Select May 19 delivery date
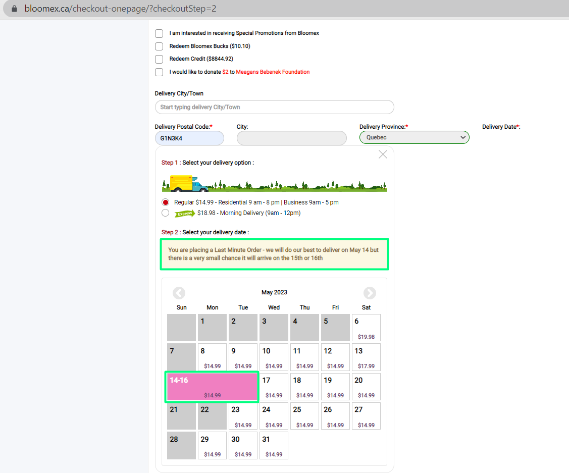 click(335, 387)
